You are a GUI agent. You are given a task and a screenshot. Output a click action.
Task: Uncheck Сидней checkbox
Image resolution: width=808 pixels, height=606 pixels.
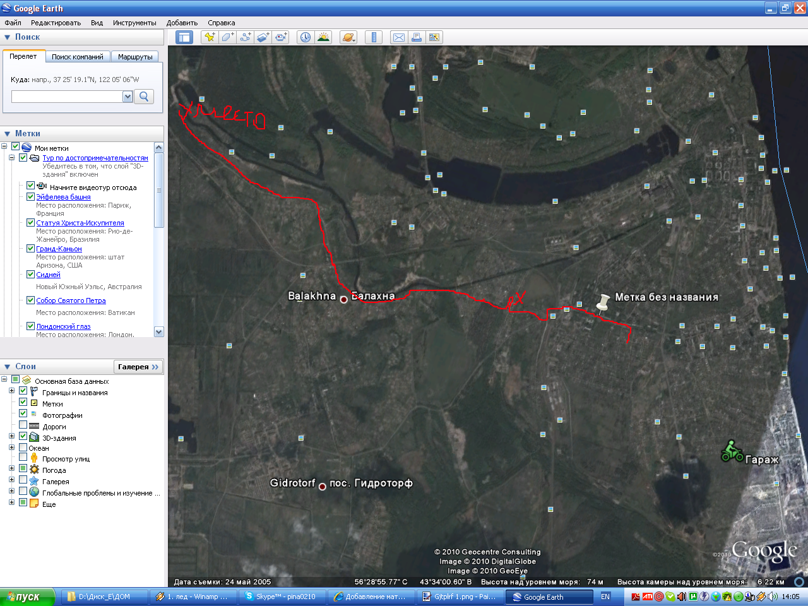click(x=30, y=274)
